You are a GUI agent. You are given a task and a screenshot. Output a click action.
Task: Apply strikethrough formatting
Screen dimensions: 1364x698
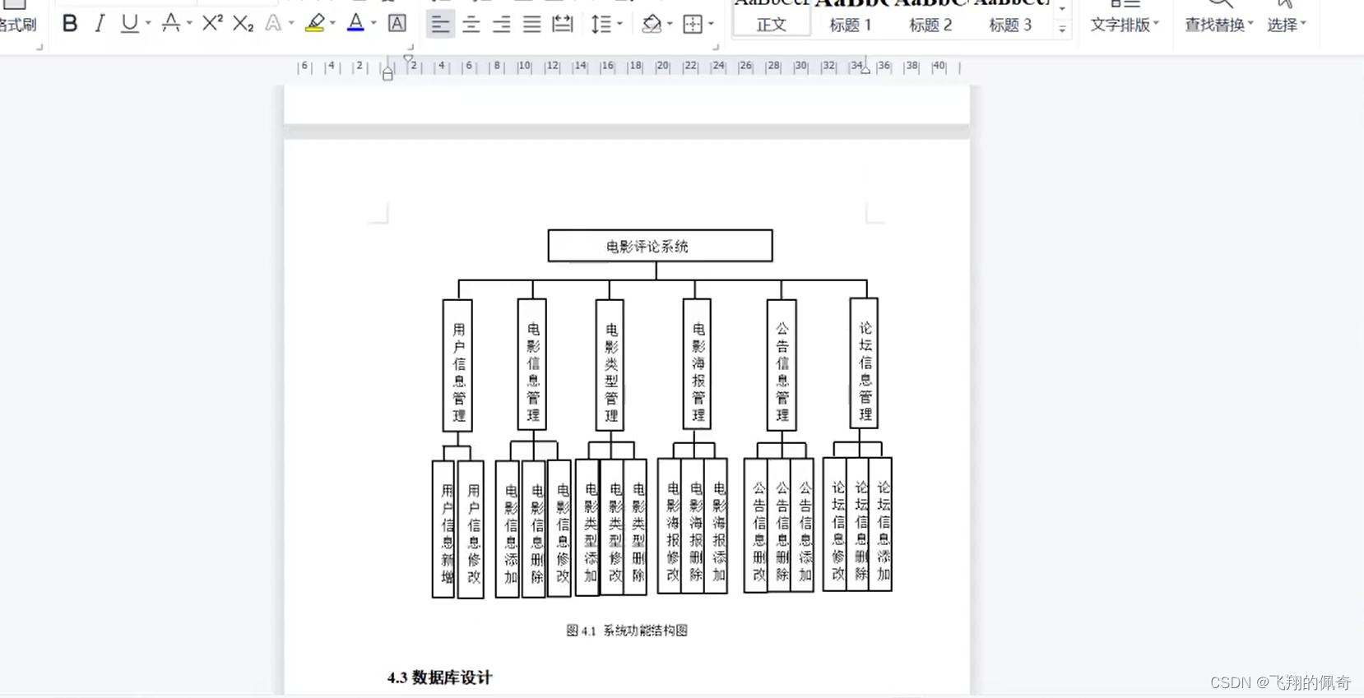[170, 24]
